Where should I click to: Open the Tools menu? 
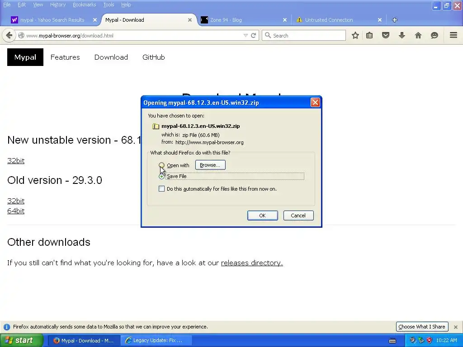[109, 5]
